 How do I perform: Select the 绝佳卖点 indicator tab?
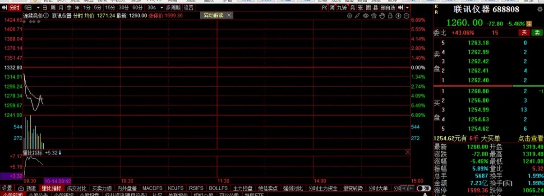tap(269, 188)
